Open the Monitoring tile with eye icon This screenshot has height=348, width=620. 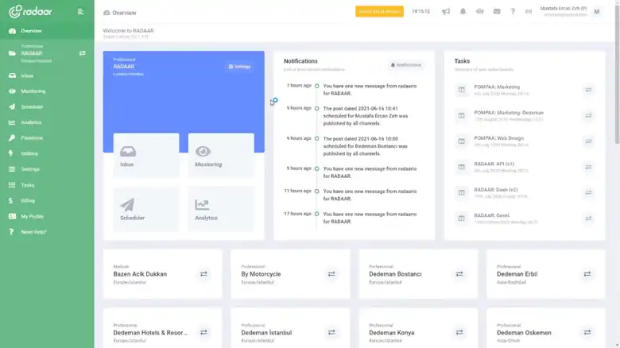220,154
